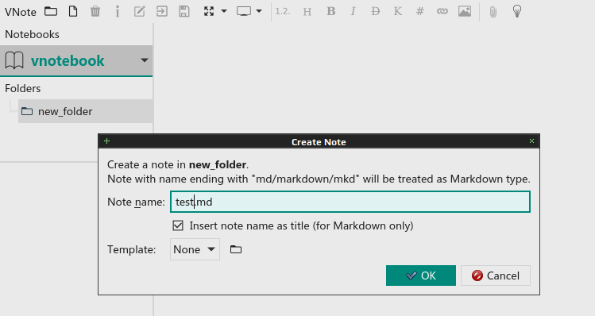Open attachments paperclip icon
Screen dimensions: 595x316
(x=493, y=12)
